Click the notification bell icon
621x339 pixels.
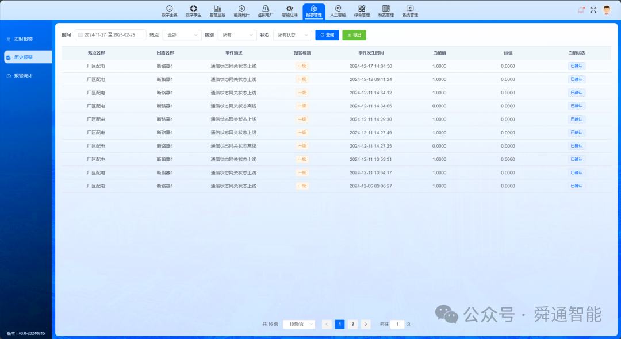click(x=581, y=10)
